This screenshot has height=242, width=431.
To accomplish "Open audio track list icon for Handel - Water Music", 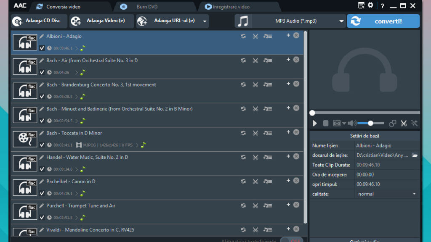I will coord(267,157).
